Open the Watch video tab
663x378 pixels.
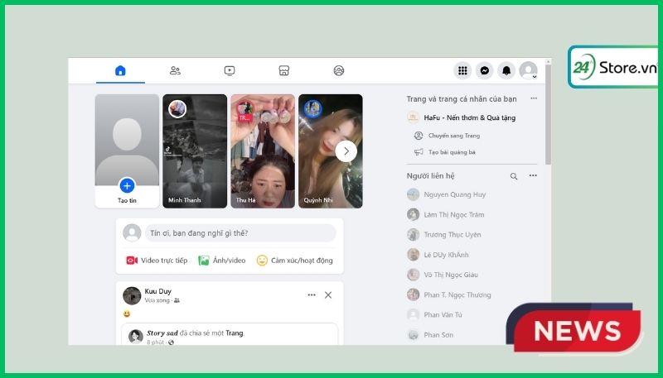coord(230,70)
